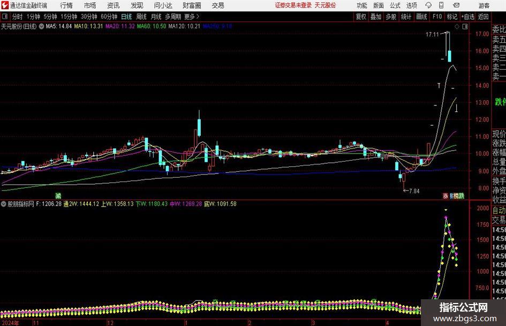Add stock with +自选 button
The width and height of the screenshot is (506, 326).
click(x=468, y=17)
